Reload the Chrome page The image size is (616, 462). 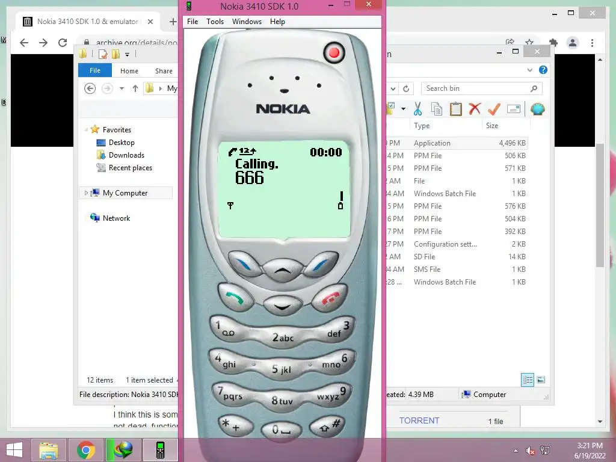click(63, 43)
